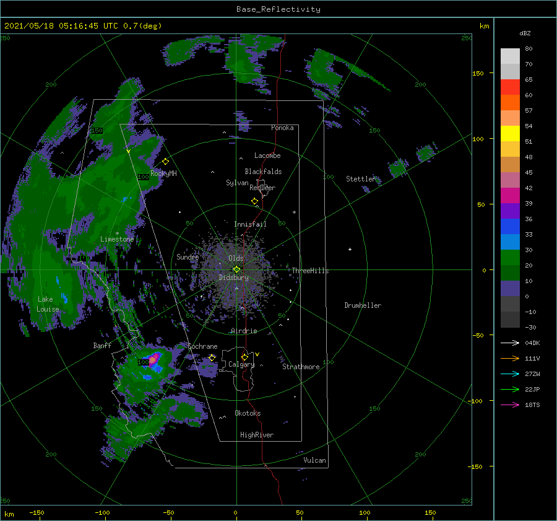Click the Innisfail label

pos(250,224)
